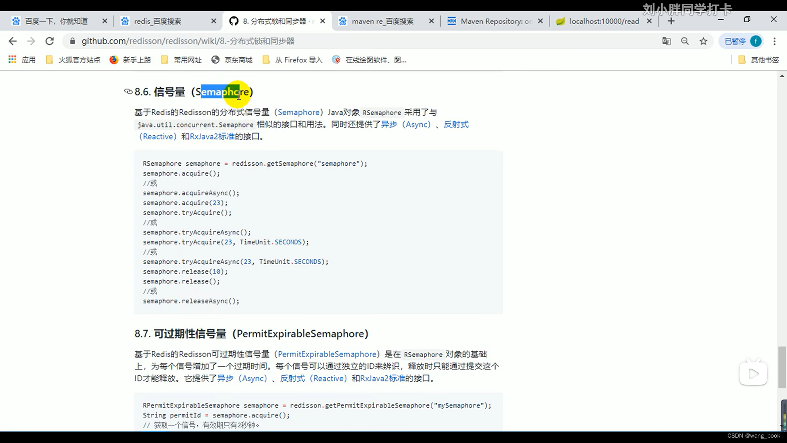787x443 pixels.
Task: Restore the browser window size
Action: [747, 19]
